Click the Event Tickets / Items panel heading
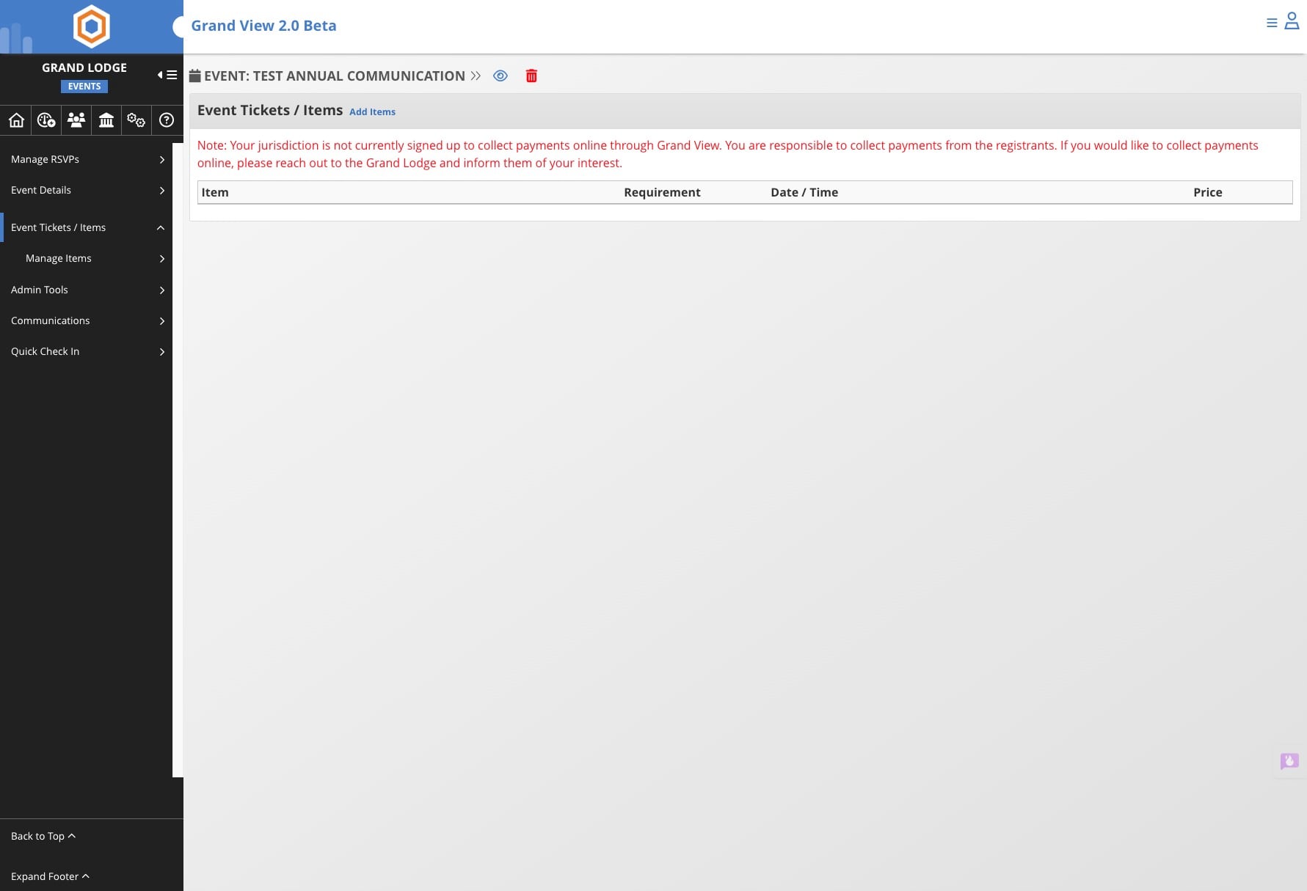This screenshot has width=1307, height=891. tap(270, 110)
